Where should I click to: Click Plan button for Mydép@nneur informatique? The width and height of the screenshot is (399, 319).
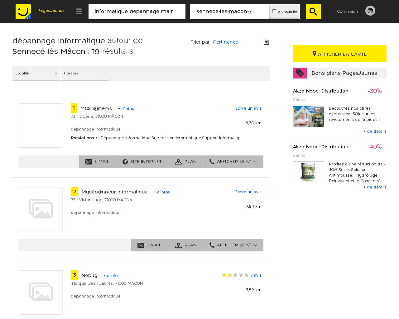click(x=185, y=245)
